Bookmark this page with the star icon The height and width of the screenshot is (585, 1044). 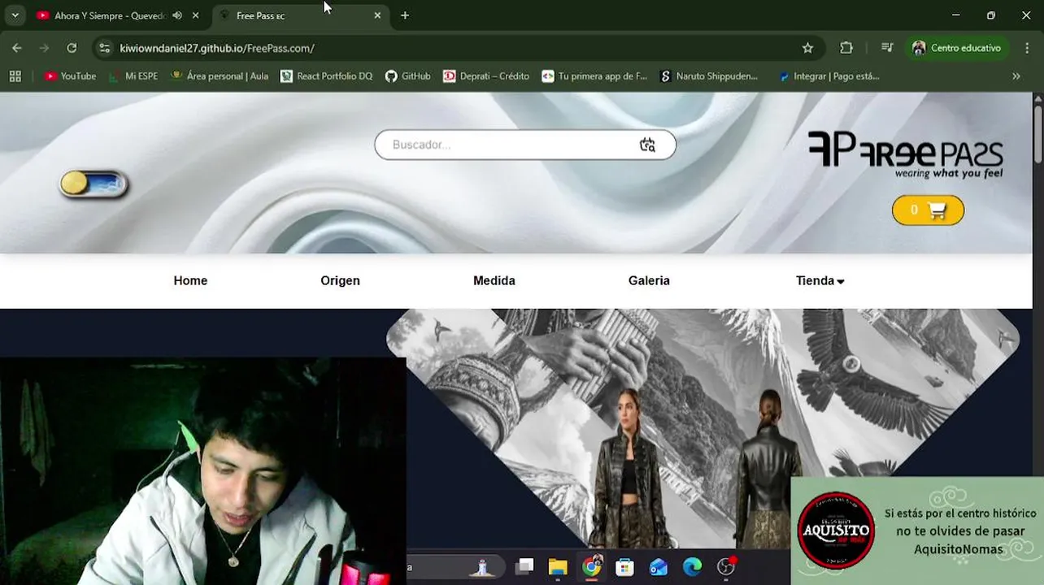click(807, 48)
